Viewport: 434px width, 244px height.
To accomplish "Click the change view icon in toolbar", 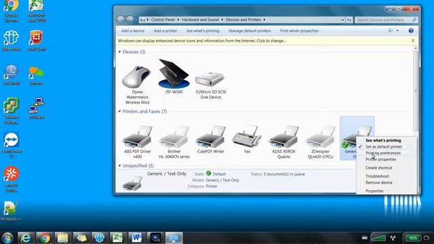I will tap(391, 30).
